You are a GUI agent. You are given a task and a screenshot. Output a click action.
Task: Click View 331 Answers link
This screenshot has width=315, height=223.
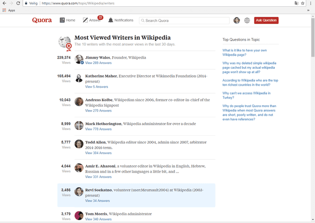(x=98, y=177)
